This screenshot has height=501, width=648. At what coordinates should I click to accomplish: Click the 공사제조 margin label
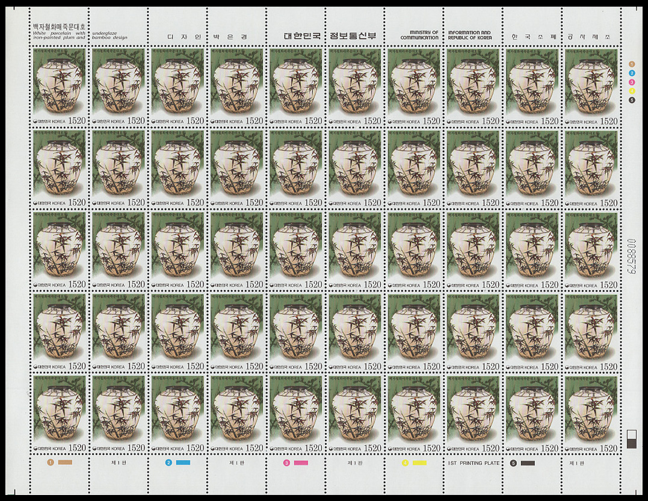(589, 37)
